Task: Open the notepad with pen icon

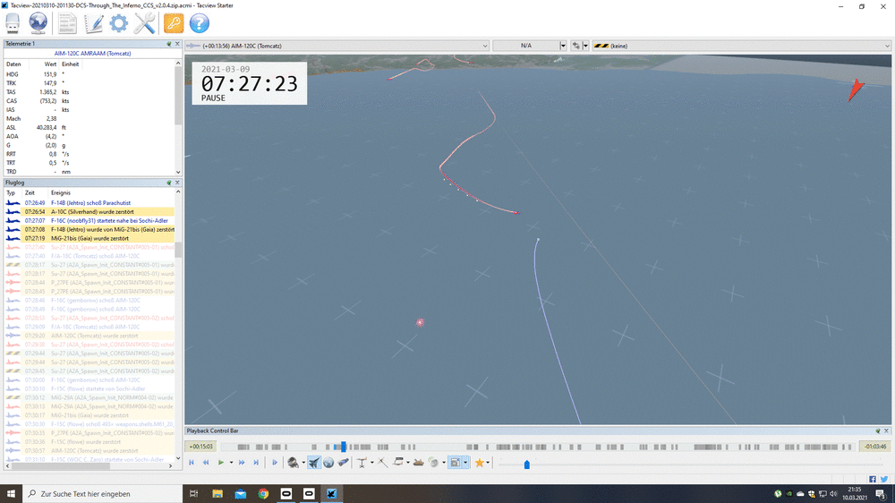Action: [x=93, y=23]
